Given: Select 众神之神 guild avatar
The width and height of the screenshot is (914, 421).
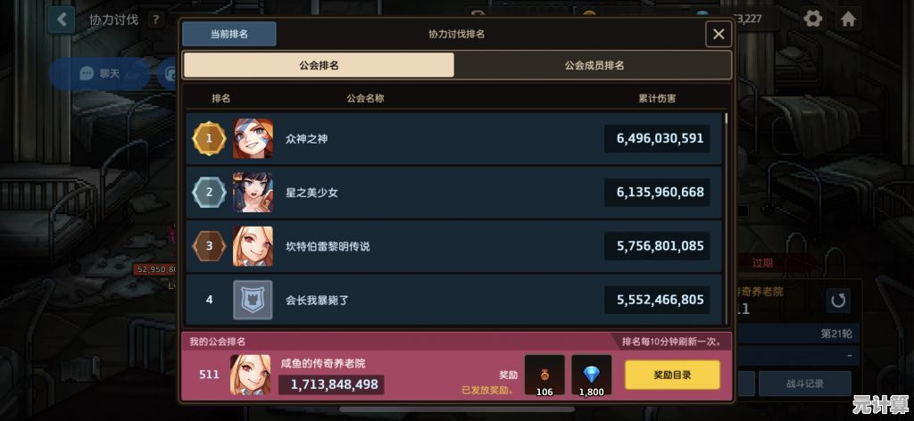Looking at the screenshot, I should 253,138.
